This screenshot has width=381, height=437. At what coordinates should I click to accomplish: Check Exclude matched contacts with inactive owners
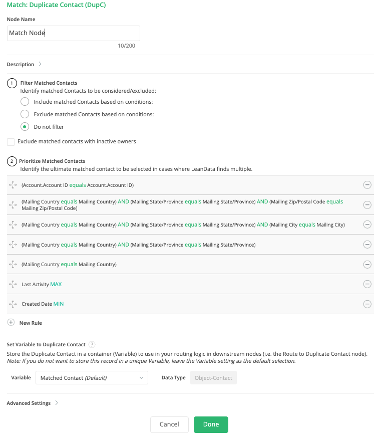click(x=11, y=142)
